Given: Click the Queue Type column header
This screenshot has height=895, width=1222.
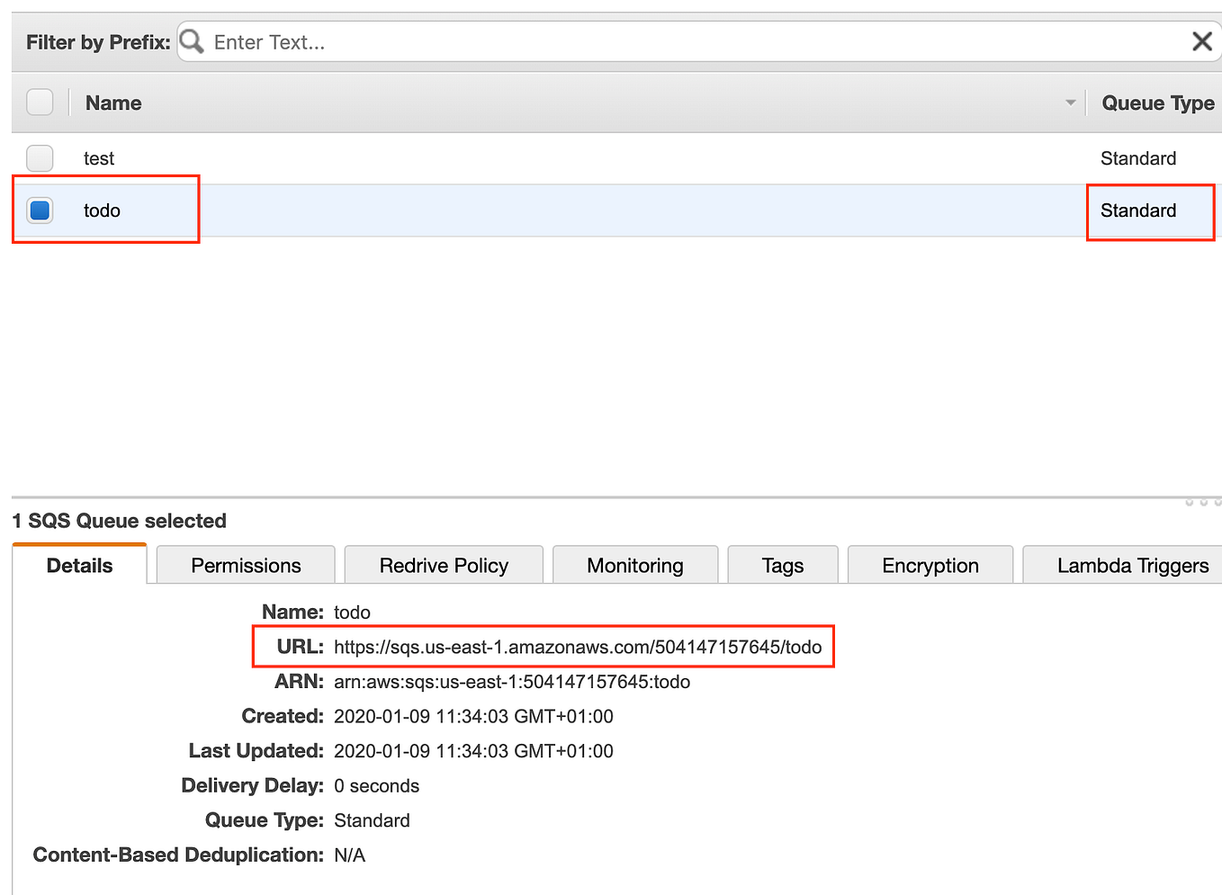Looking at the screenshot, I should click(1157, 103).
